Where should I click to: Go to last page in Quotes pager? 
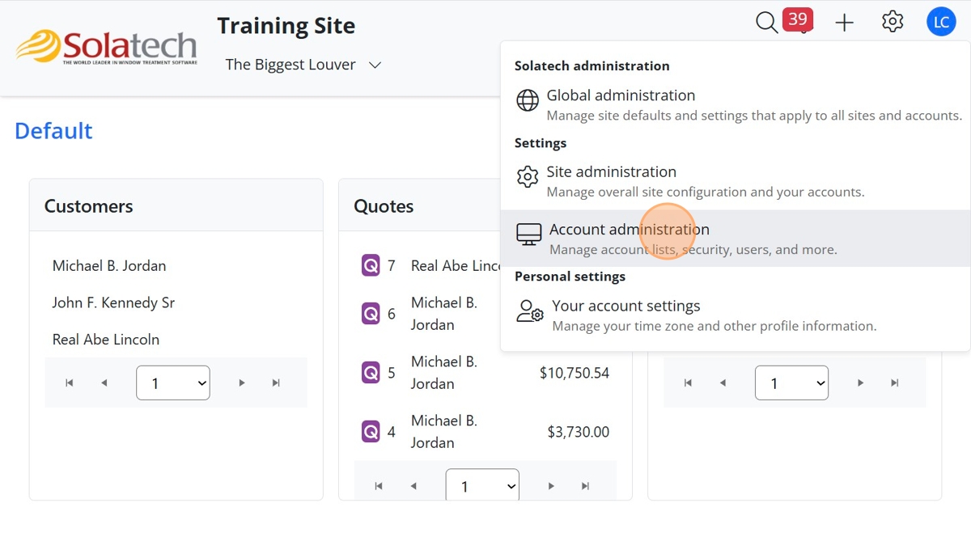[586, 486]
